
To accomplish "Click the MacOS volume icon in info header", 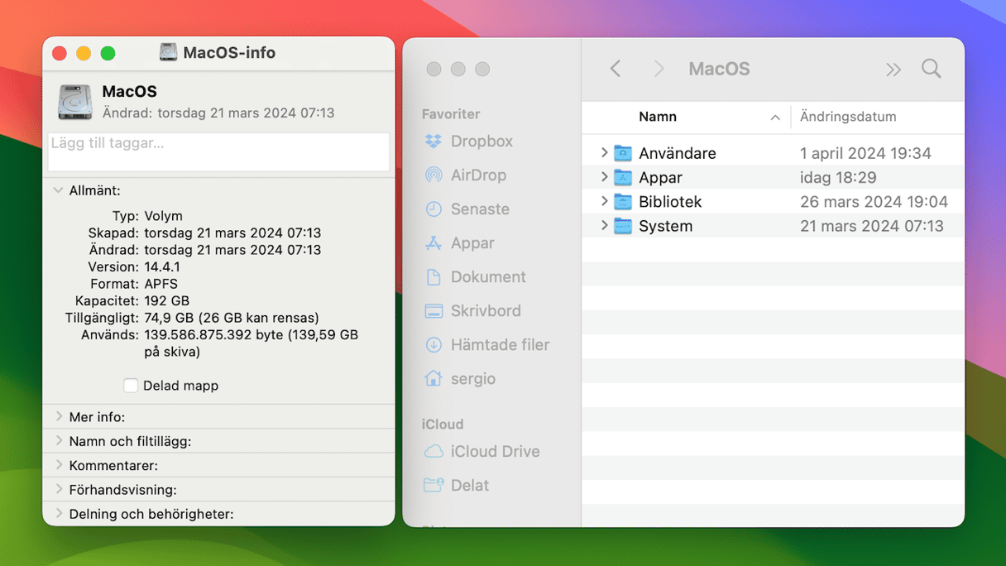I will (x=74, y=102).
